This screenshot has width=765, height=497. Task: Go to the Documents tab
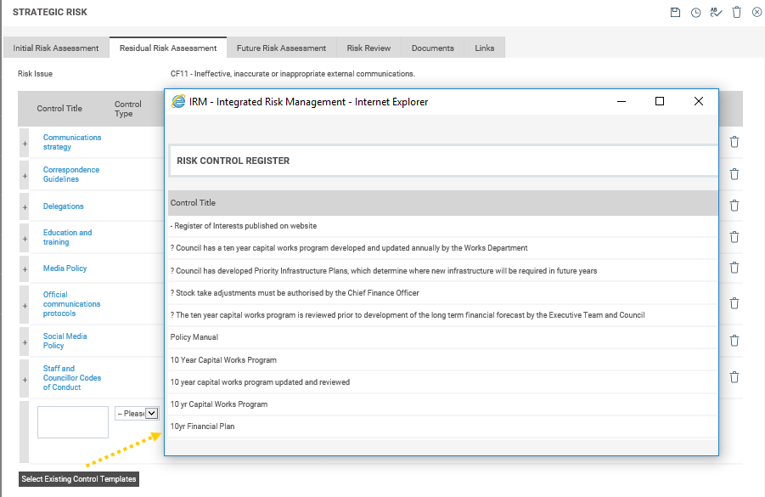(432, 48)
